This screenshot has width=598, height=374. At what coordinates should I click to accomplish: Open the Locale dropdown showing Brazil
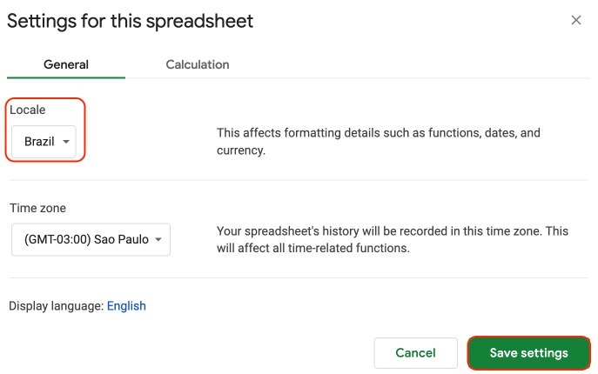[x=44, y=142]
